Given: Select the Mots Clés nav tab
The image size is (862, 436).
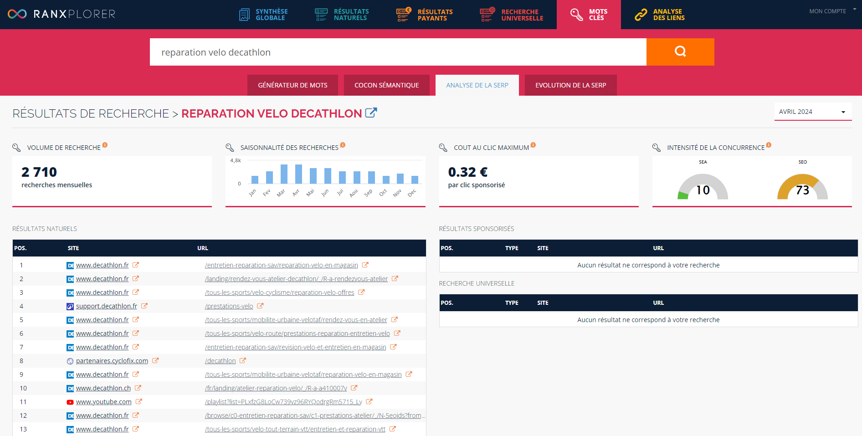Looking at the screenshot, I should (x=589, y=15).
